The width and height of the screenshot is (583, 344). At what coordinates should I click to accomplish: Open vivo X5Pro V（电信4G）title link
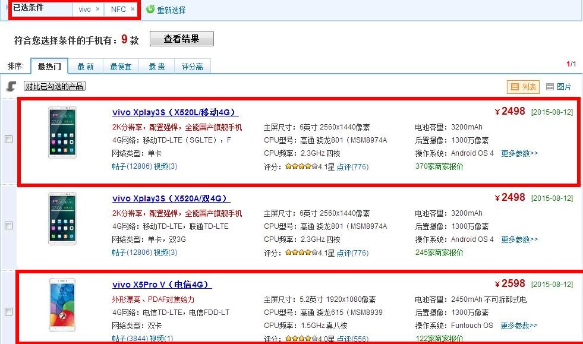(x=162, y=285)
